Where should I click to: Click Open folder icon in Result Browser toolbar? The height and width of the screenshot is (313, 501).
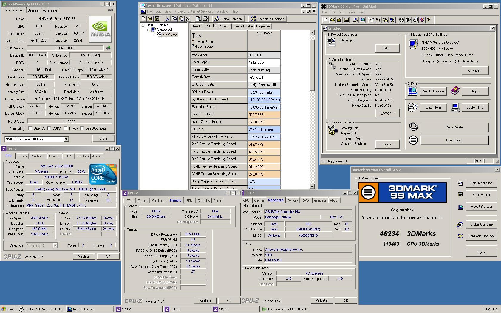tap(150, 18)
